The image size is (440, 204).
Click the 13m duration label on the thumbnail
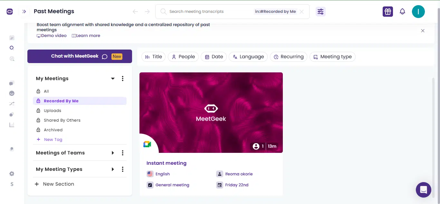(x=272, y=146)
